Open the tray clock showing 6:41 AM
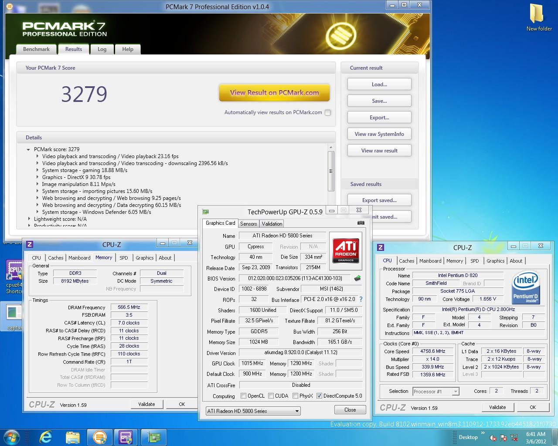558x446 pixels. click(536, 437)
